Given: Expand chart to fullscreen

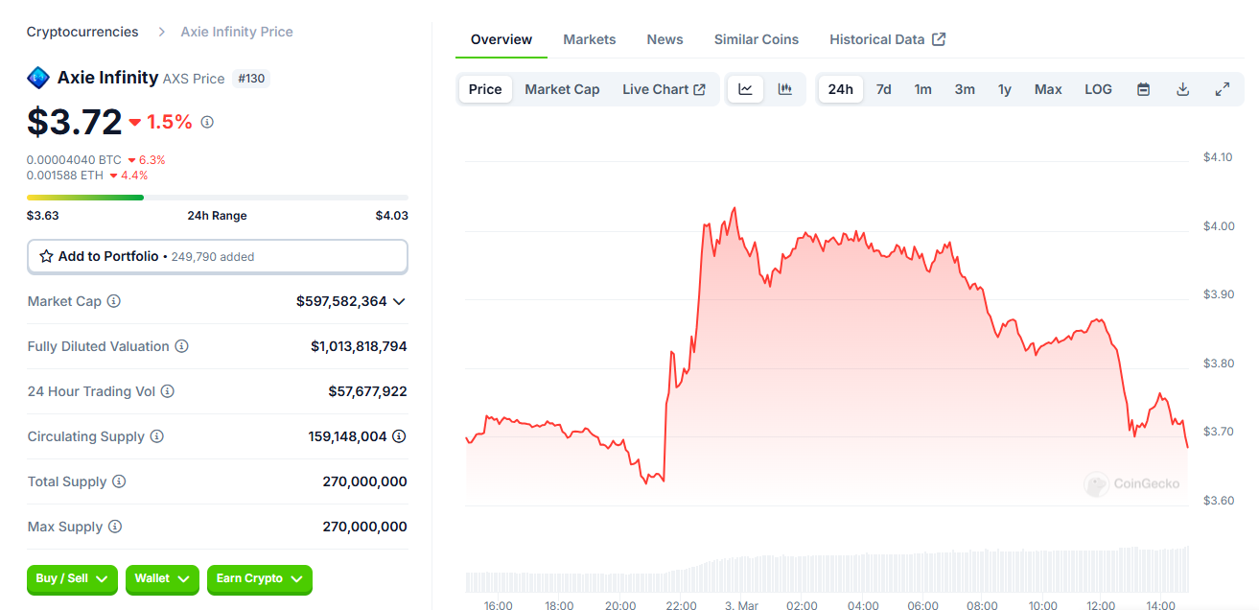Looking at the screenshot, I should (x=1223, y=89).
